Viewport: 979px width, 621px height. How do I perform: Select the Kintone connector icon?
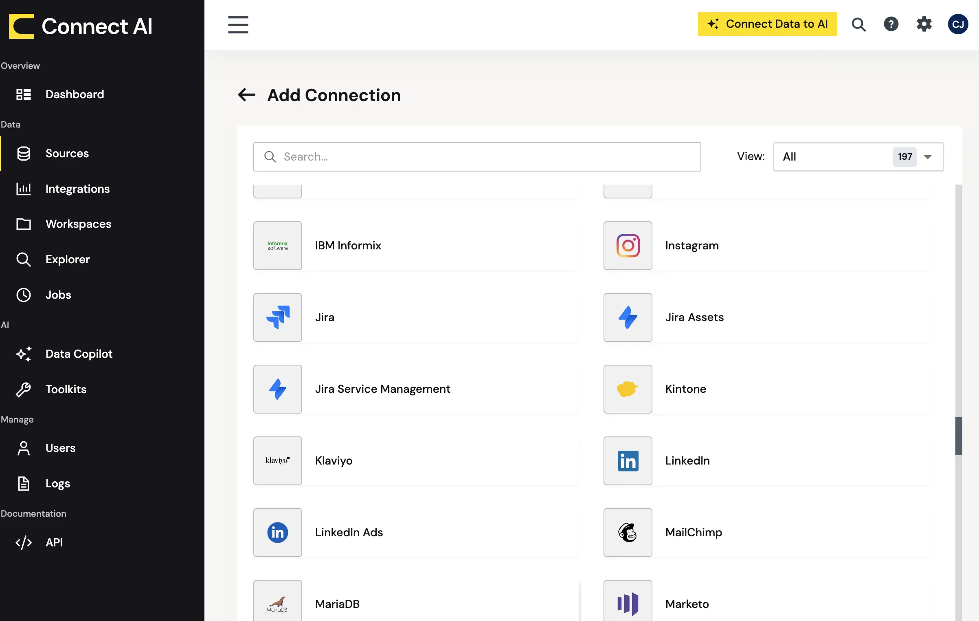[628, 389]
